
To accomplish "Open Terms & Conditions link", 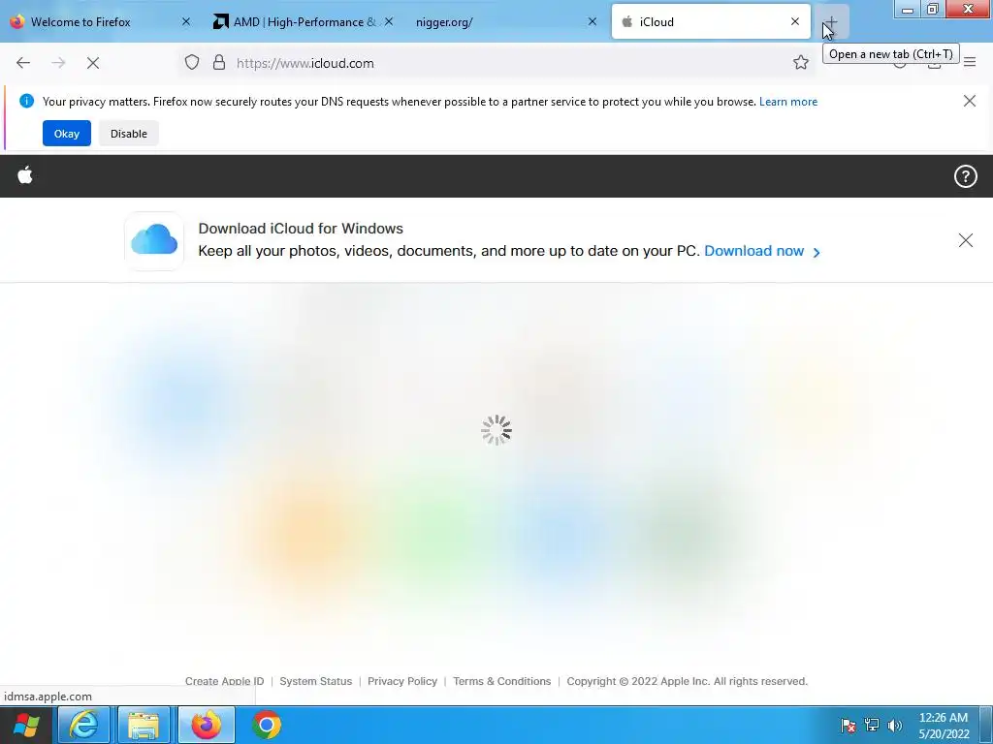I will 501,681.
